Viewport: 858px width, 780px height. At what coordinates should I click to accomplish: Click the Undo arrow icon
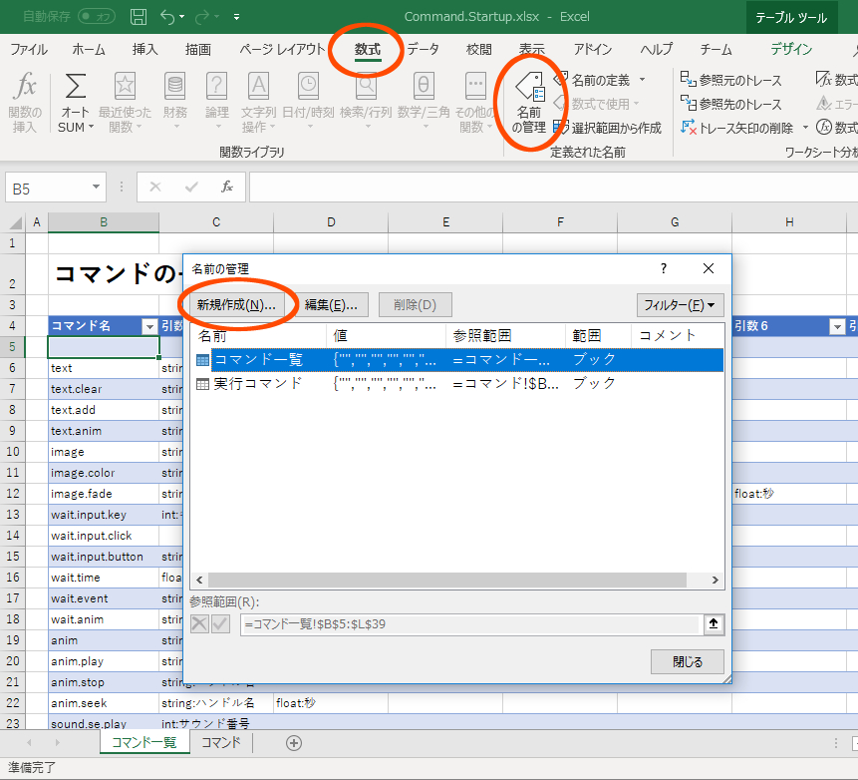[167, 17]
